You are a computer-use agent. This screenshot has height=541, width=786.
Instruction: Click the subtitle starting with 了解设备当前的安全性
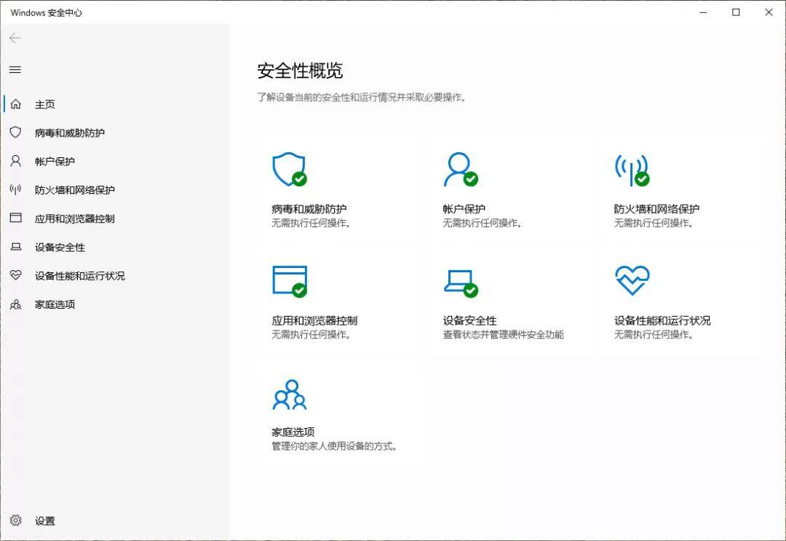362,98
